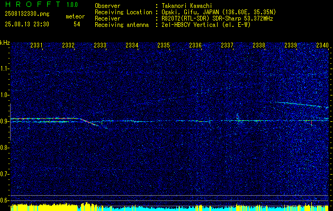
Task: Click the 'Receiving Location' label
Action: coord(123,12)
